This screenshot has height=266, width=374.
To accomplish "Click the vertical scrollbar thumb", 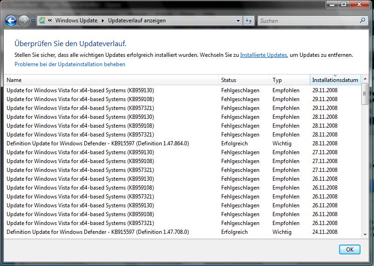I will click(365, 94).
